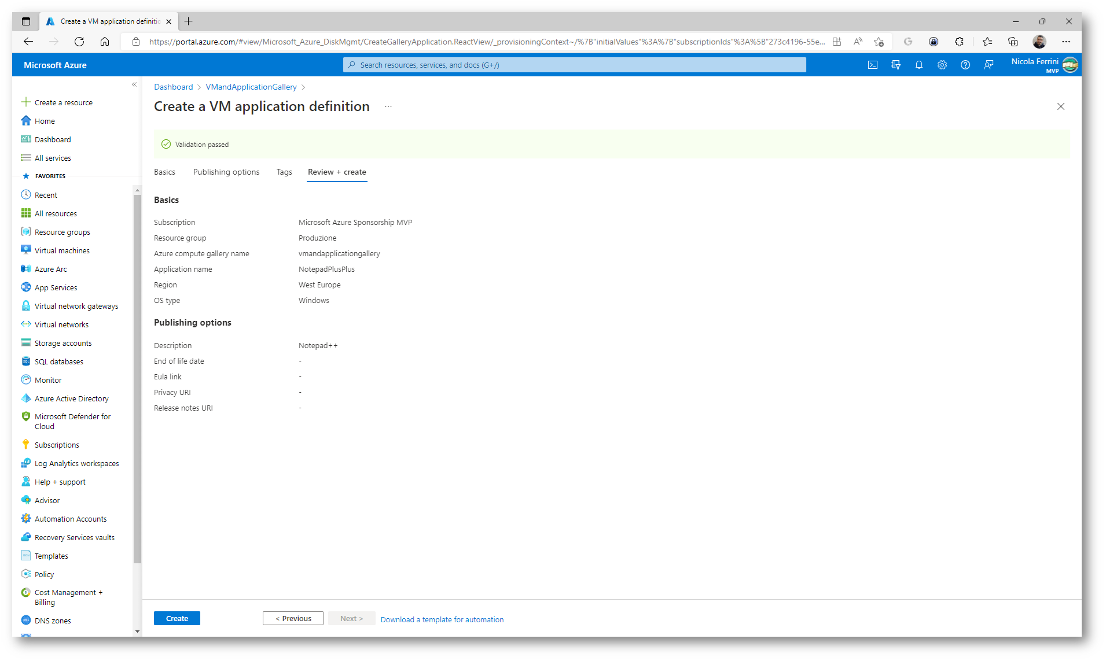Click VMandApplicationGallery breadcrumb link

(251, 87)
